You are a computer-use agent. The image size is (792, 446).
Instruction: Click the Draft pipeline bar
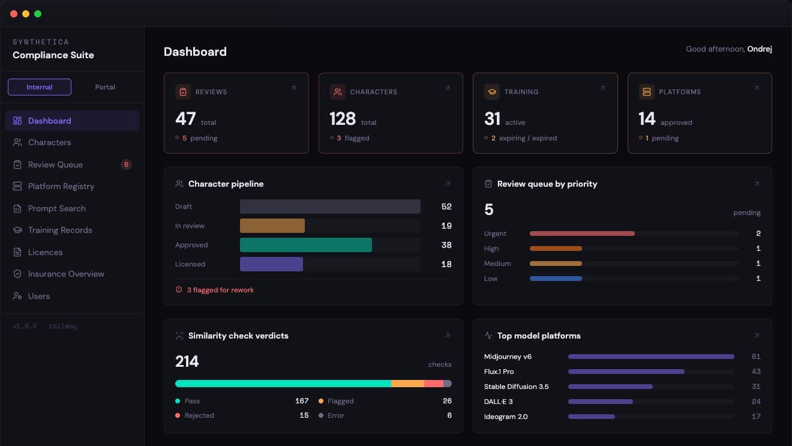pos(330,206)
